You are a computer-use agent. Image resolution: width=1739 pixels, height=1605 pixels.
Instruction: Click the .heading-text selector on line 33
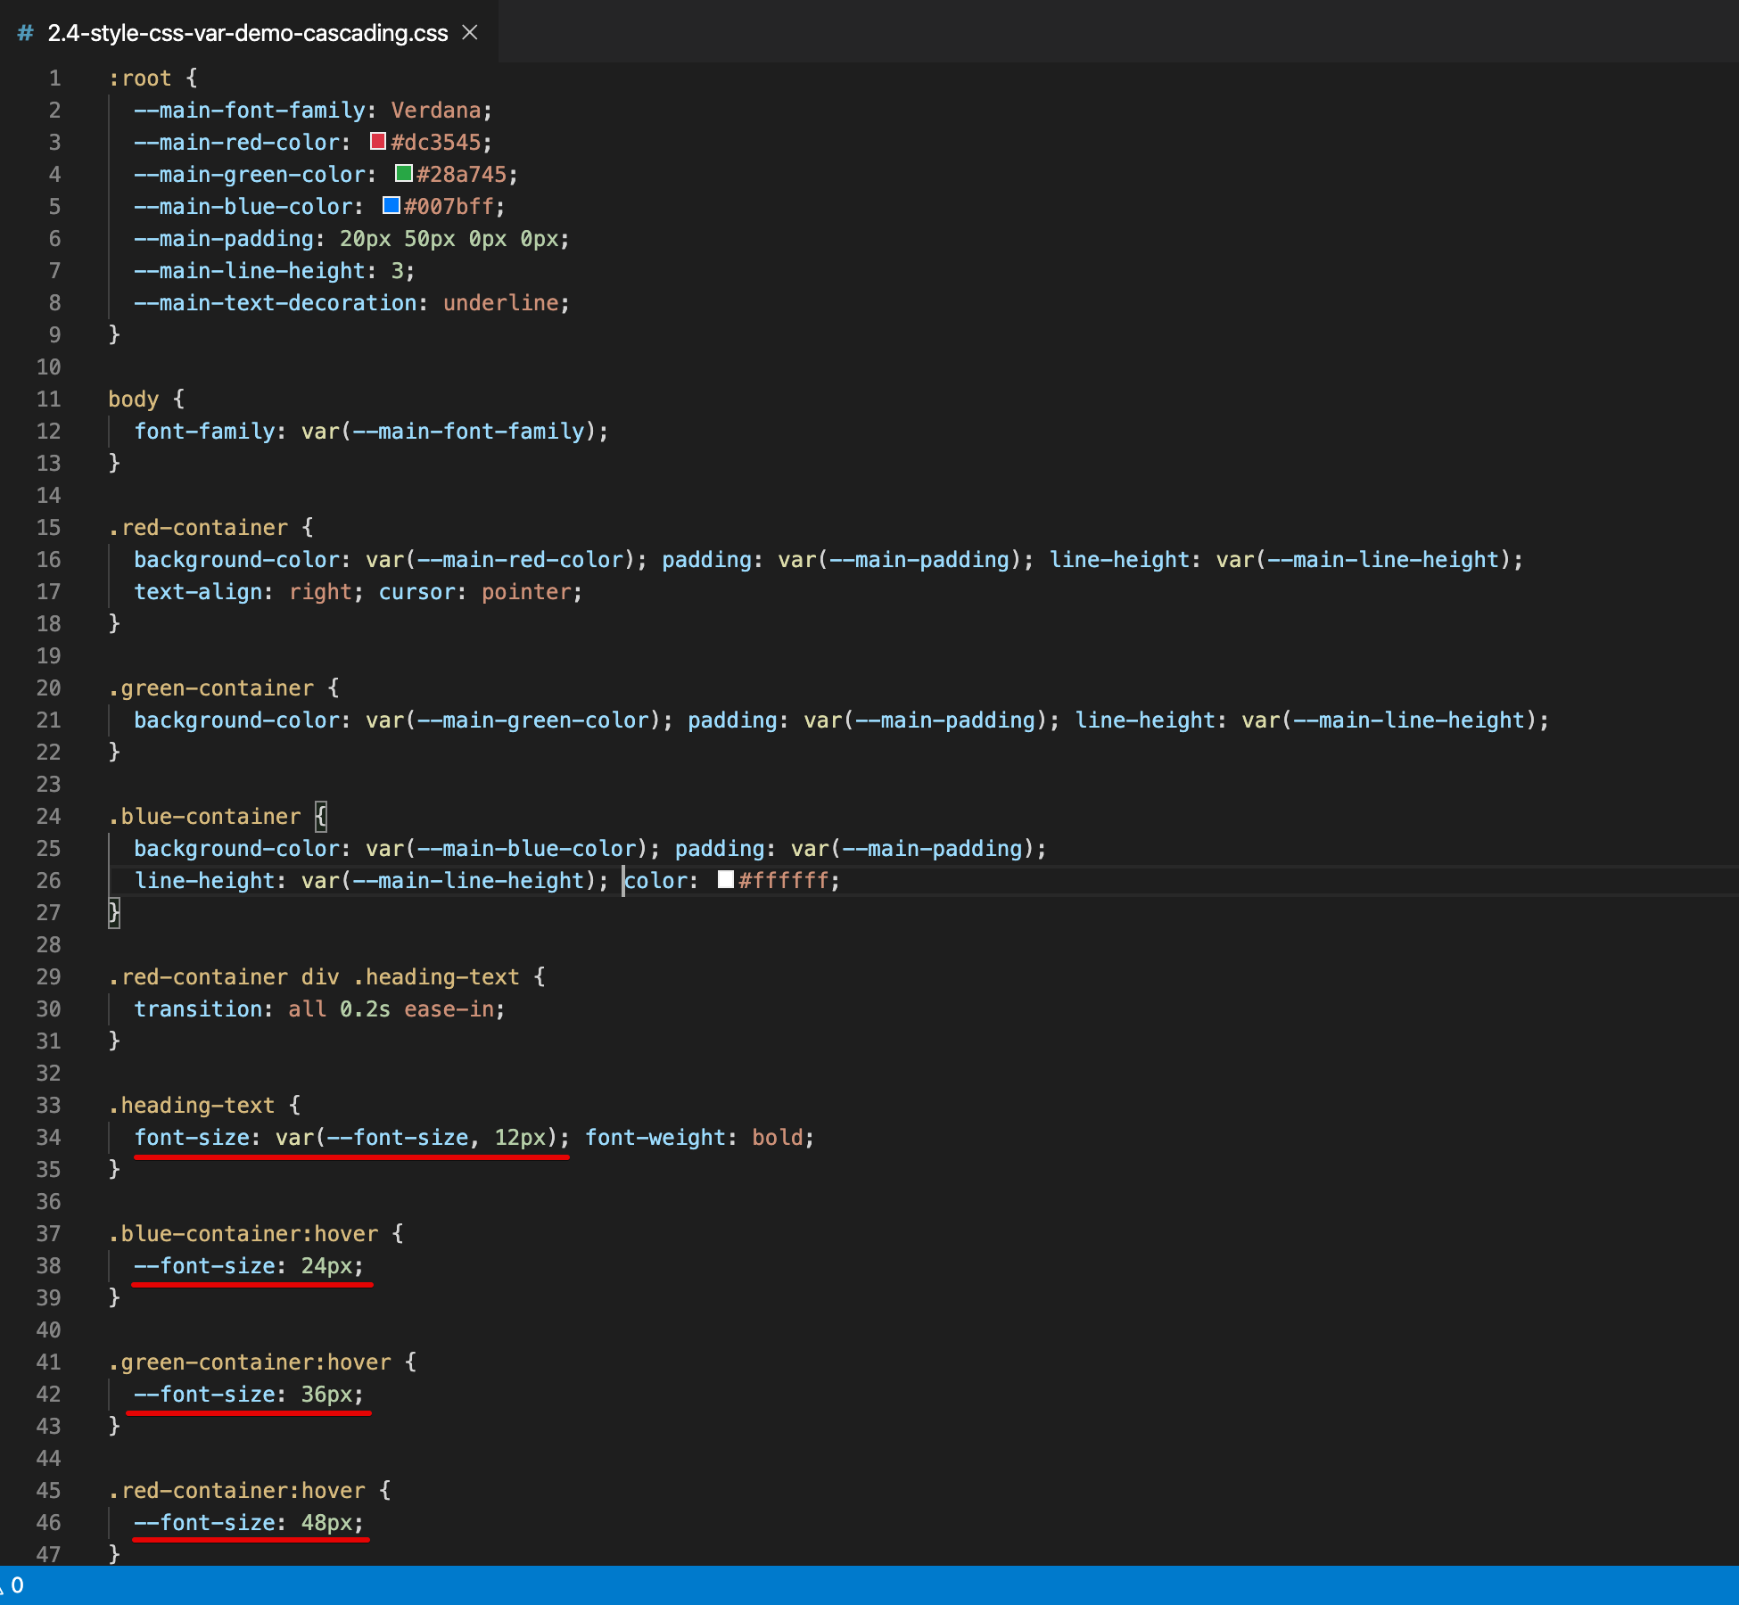[192, 1106]
